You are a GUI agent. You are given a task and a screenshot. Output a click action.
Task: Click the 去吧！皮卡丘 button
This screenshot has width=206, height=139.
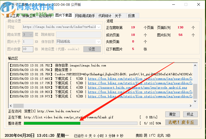[x=182, y=122]
